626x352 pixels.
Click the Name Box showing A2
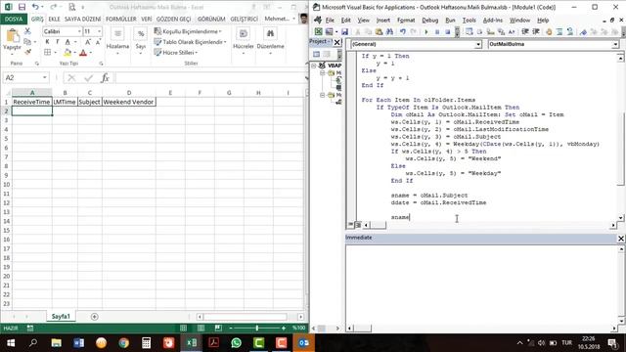click(x=26, y=77)
